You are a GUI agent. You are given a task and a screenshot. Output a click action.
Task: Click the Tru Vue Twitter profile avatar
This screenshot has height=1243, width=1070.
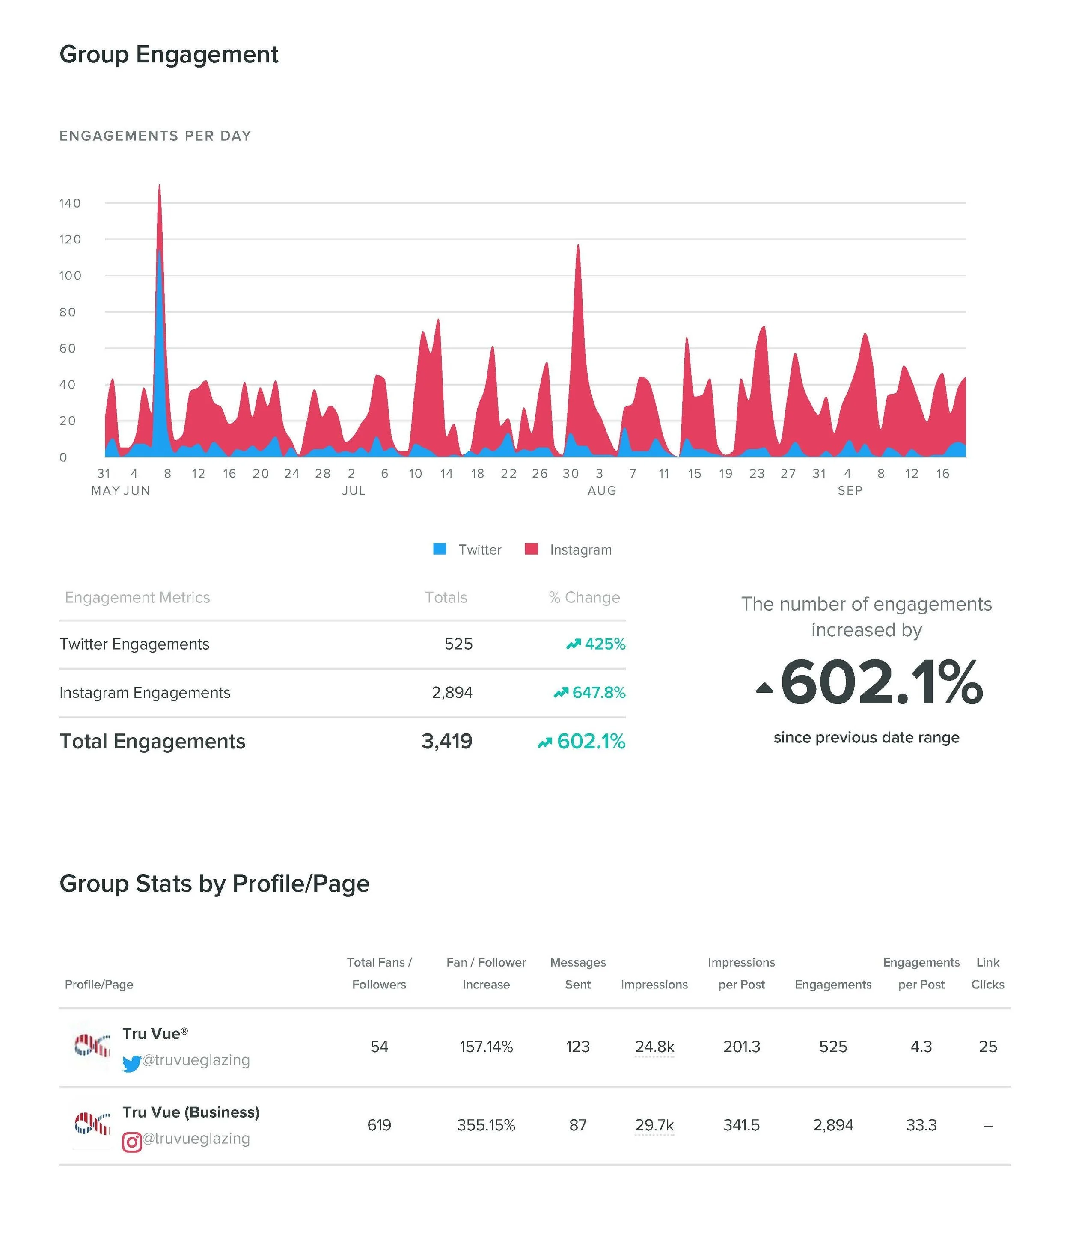[92, 1046]
